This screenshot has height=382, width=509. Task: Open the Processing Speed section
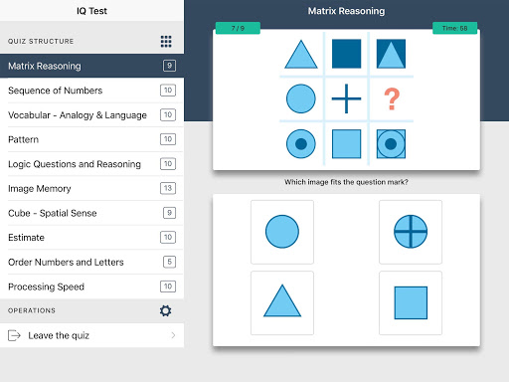coord(91,286)
